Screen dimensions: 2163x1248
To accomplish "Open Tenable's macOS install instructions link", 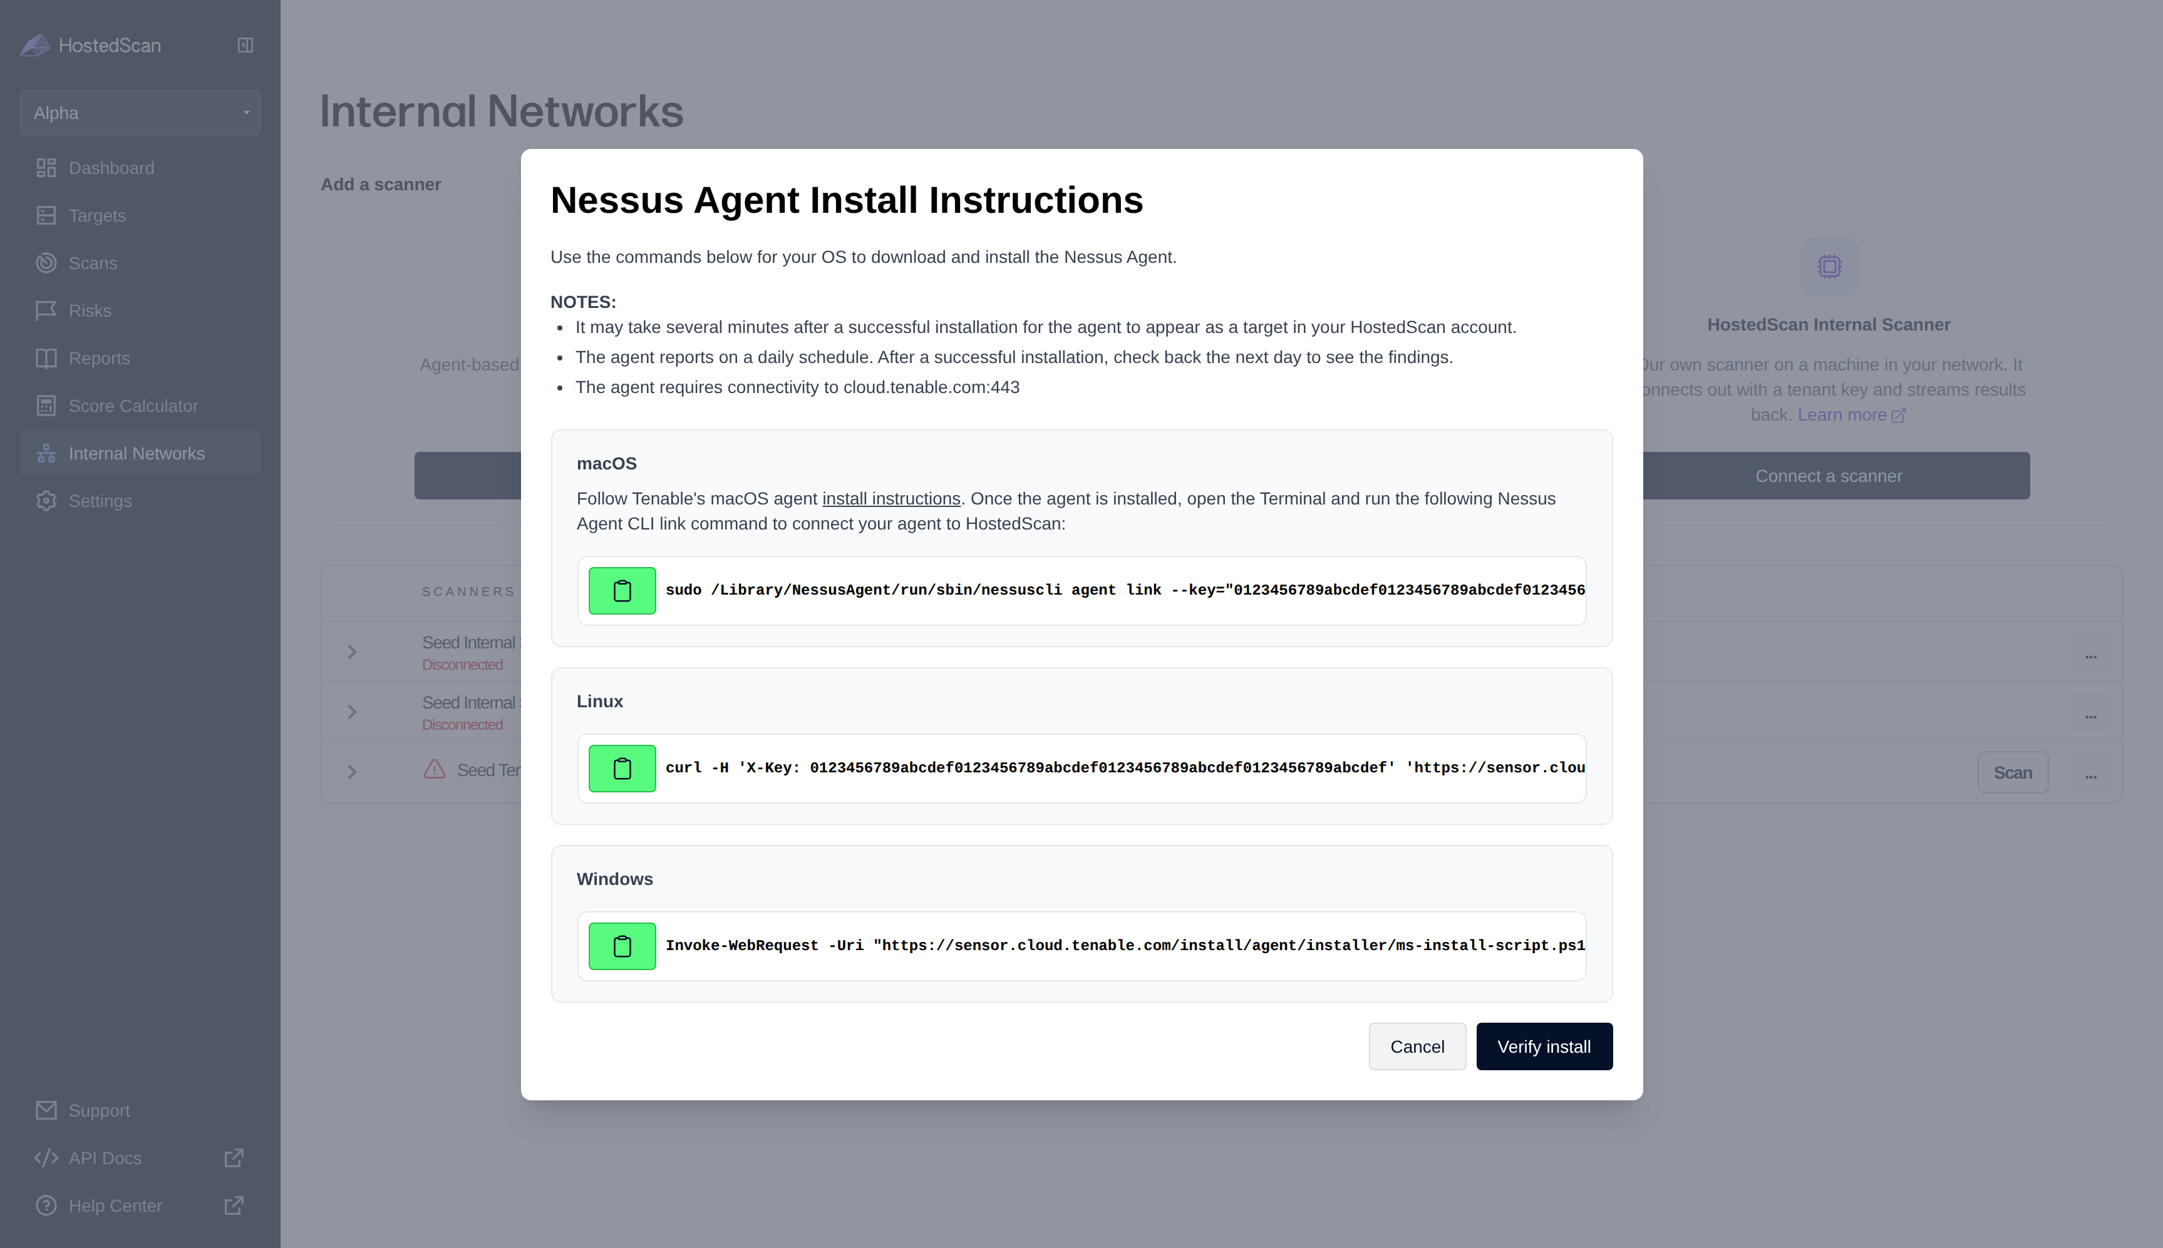I will (891, 499).
